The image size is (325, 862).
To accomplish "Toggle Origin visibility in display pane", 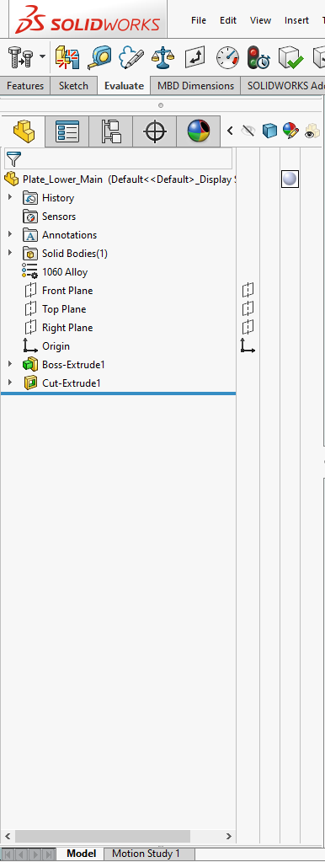I will 248,345.
